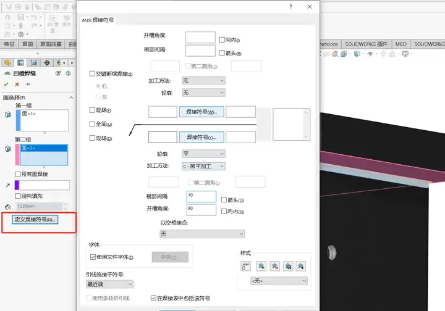Check the 全周 option

pos(93,124)
